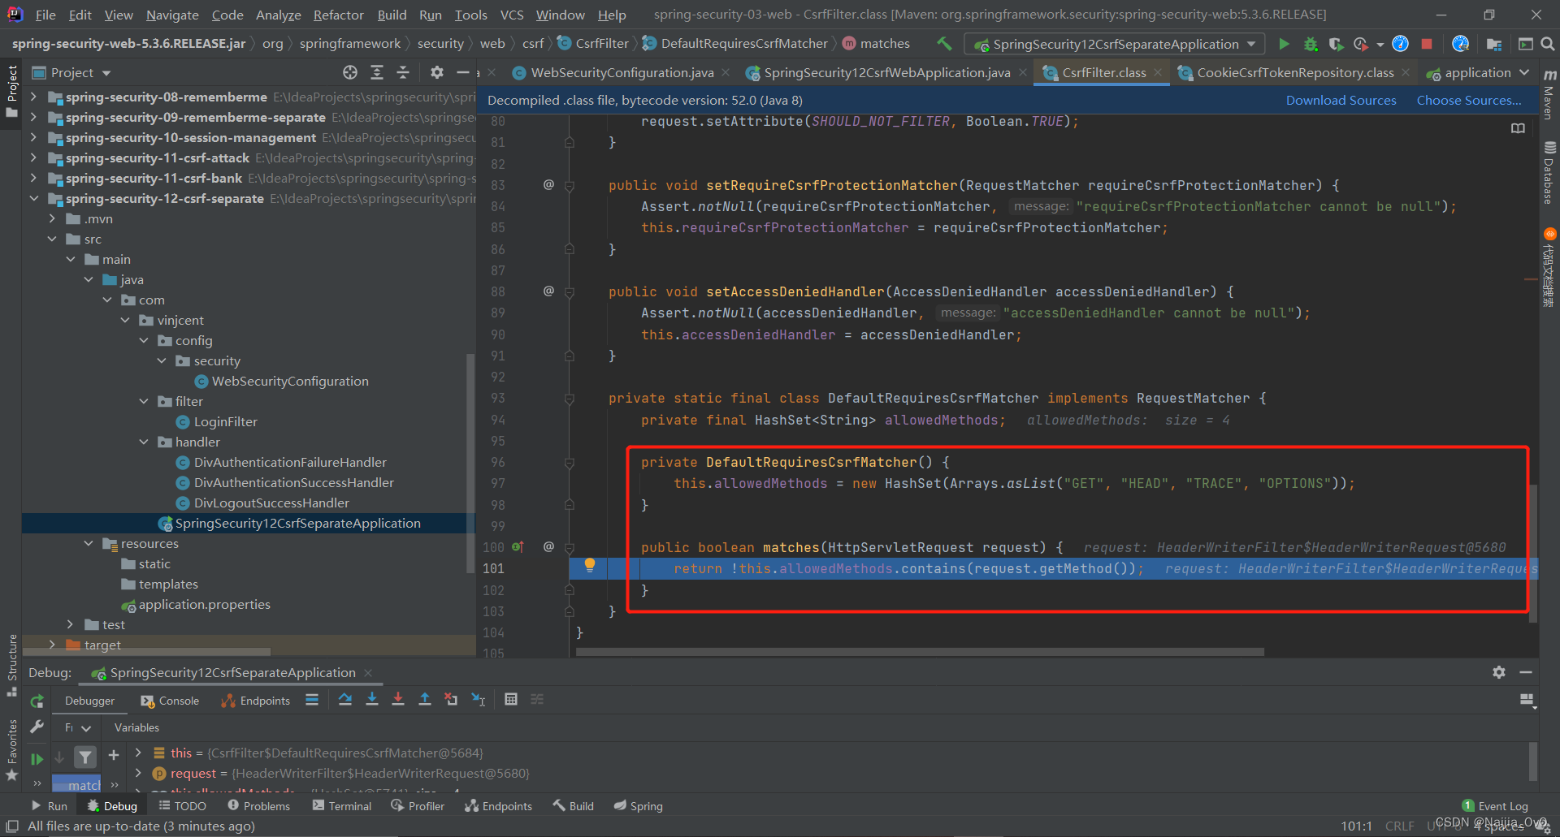The height and width of the screenshot is (837, 1560).
Task: Click the red Stop icon in toolbar
Action: pyautogui.click(x=1426, y=44)
